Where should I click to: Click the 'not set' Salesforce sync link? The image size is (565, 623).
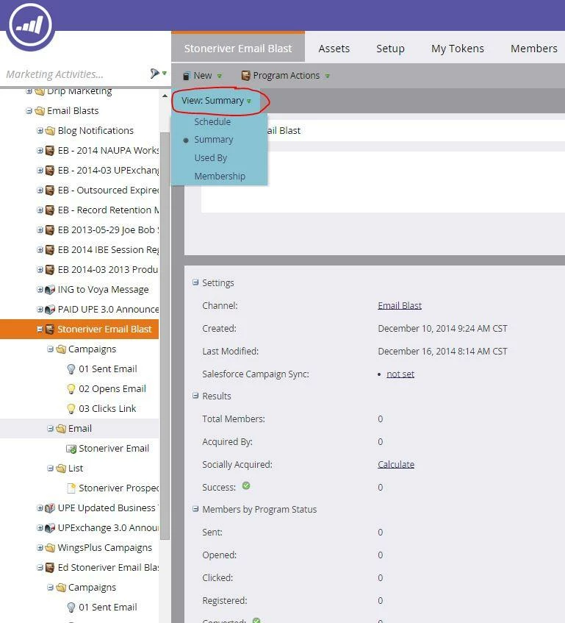[400, 374]
